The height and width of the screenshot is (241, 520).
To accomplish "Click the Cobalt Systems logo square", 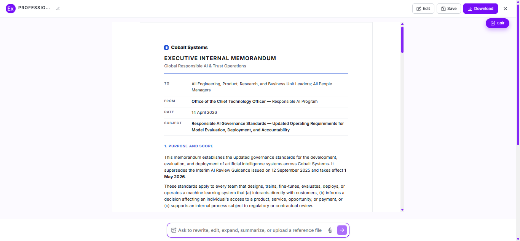I will pyautogui.click(x=166, y=48).
